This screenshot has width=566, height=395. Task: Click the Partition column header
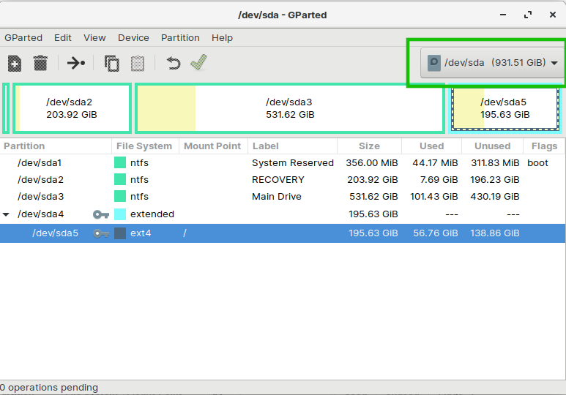pyautogui.click(x=56, y=146)
